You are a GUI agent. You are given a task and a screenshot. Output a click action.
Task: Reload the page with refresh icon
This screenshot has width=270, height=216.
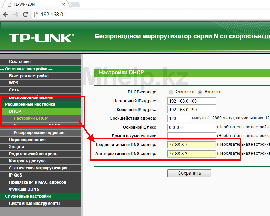[x=26, y=14]
